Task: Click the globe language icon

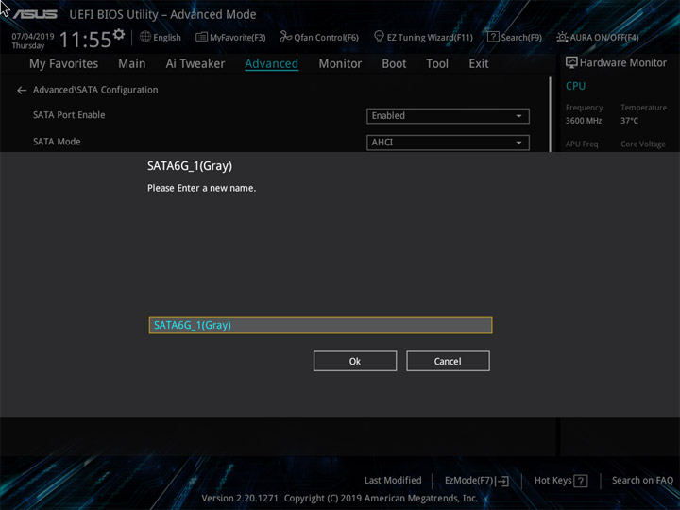Action: click(145, 37)
